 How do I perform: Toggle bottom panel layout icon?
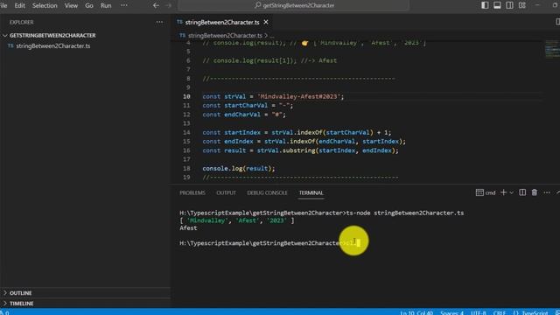pos(497,5)
